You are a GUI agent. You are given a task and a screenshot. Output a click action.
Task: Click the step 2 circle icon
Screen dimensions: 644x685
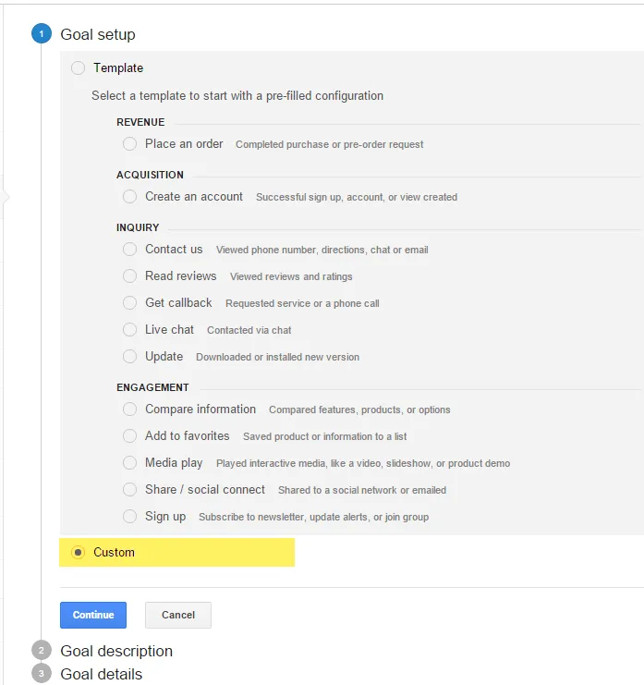[41, 651]
